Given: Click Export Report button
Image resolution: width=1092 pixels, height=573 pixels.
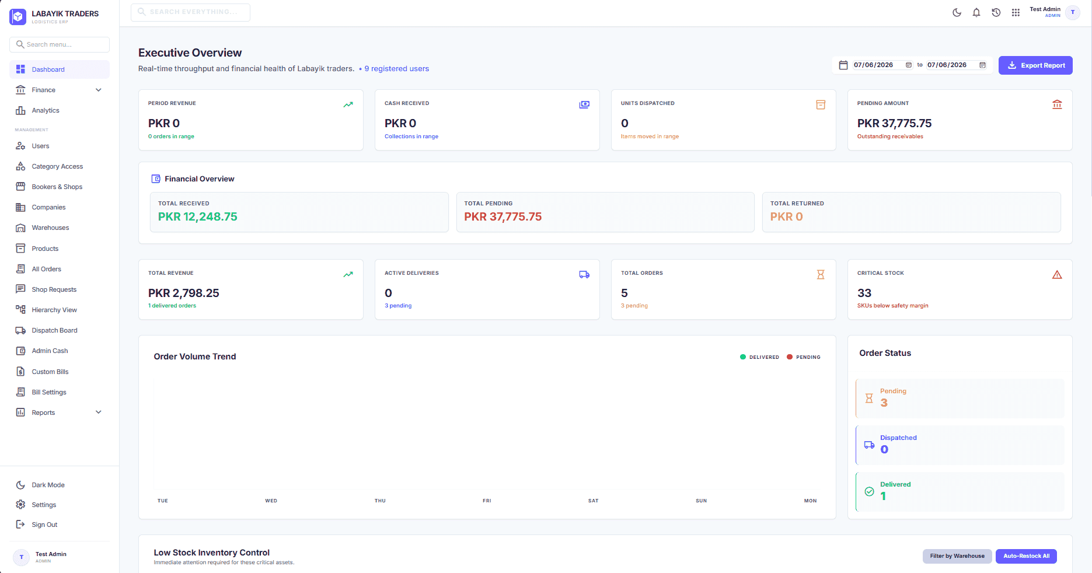Looking at the screenshot, I should [x=1035, y=65].
